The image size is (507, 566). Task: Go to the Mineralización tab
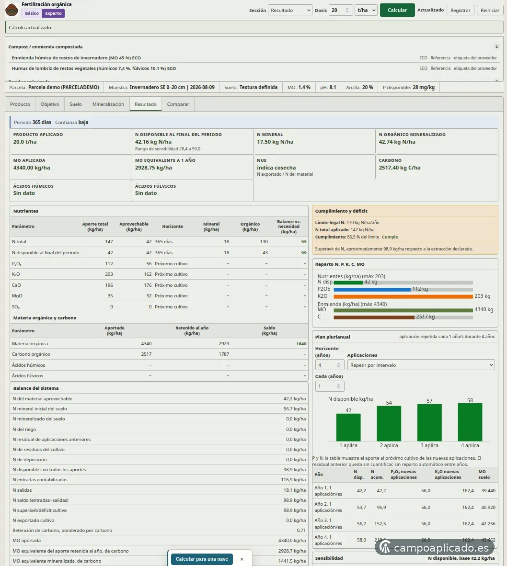108,104
